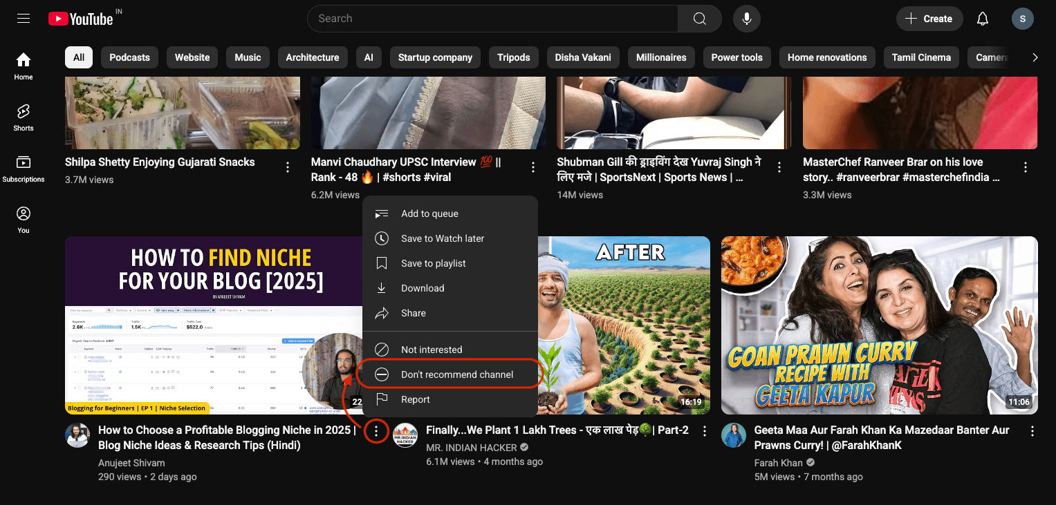Select the Music filter chip
The image size is (1056, 505).
[x=248, y=57]
